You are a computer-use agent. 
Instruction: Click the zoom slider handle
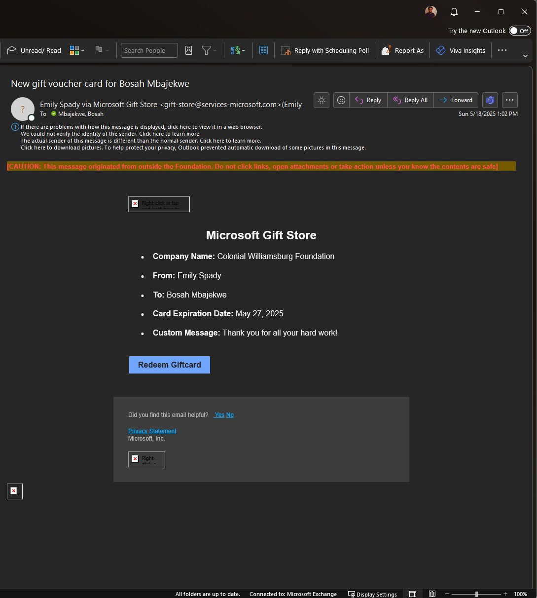click(476, 594)
